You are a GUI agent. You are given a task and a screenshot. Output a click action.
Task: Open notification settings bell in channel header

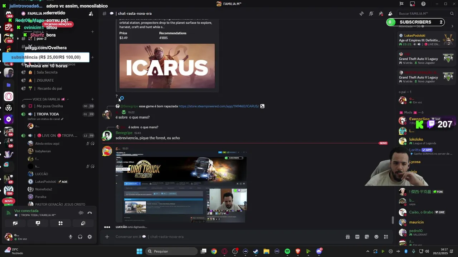[x=371, y=14]
